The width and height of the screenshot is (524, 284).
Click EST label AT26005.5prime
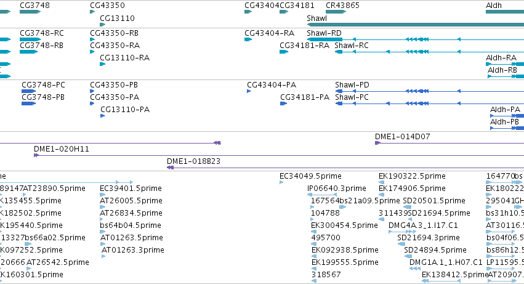pyautogui.click(x=131, y=201)
